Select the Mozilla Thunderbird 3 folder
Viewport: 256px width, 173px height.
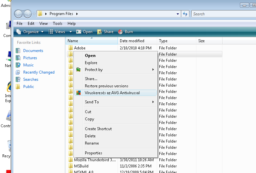point(95,160)
